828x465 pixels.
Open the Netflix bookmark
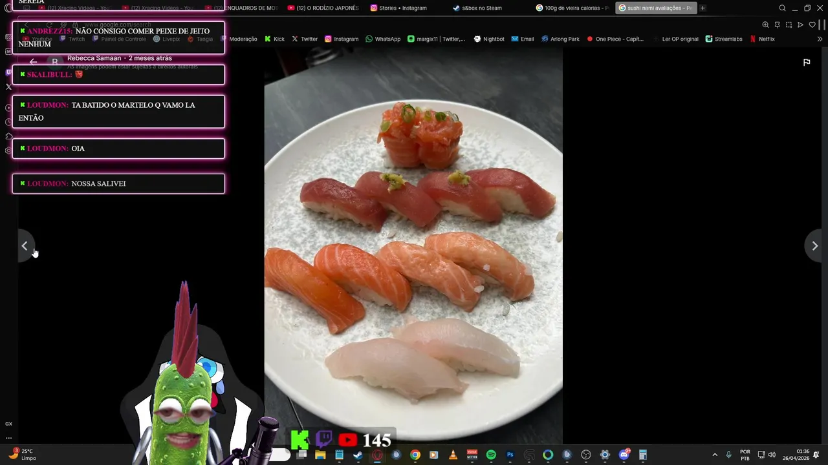click(x=762, y=39)
